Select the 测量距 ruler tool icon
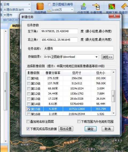Viewport: 128px width, 152px height. [x=124, y=6]
